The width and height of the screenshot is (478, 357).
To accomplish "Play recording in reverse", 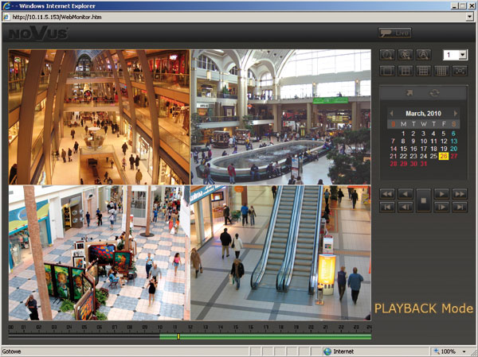I will pos(406,194).
